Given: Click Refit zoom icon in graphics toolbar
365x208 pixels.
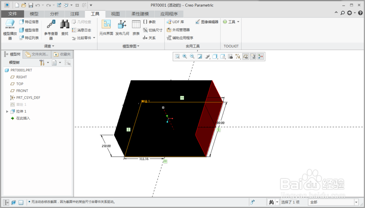Looking at the screenshot, I should coord(177,56).
